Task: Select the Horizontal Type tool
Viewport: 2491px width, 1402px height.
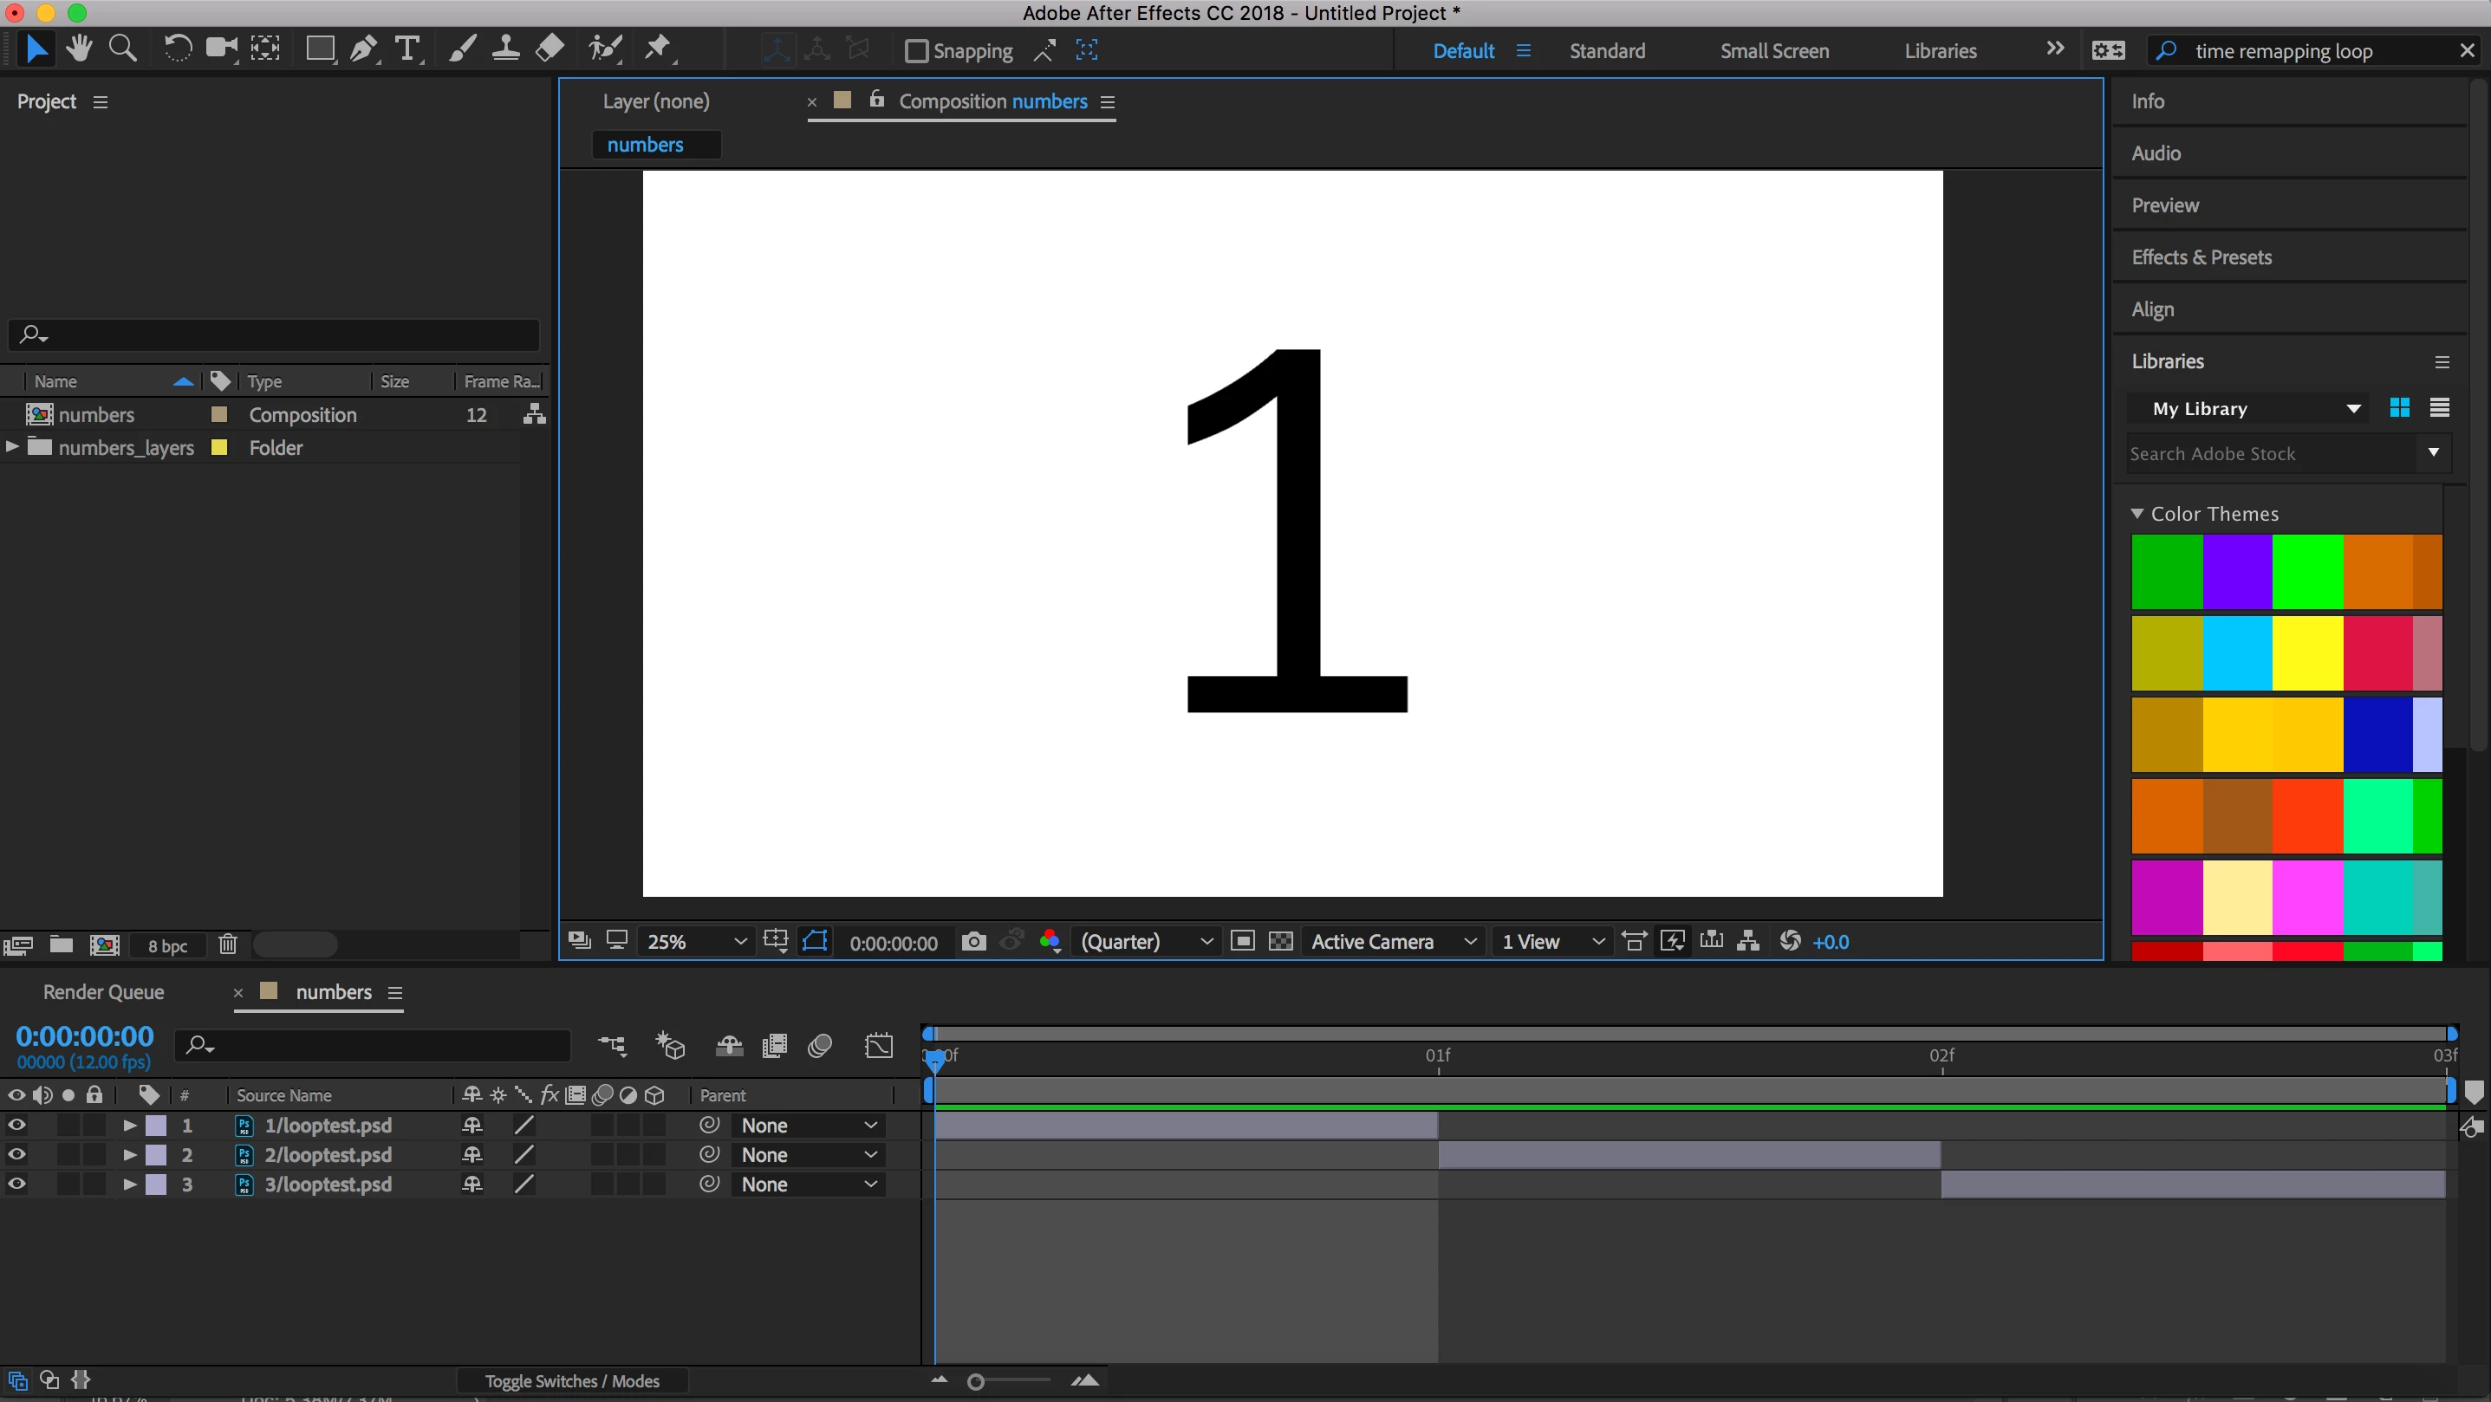Action: click(408, 49)
